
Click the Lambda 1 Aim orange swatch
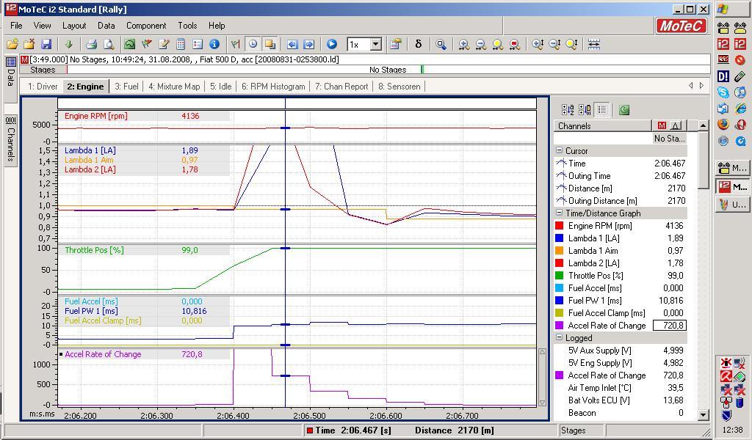[x=559, y=250]
